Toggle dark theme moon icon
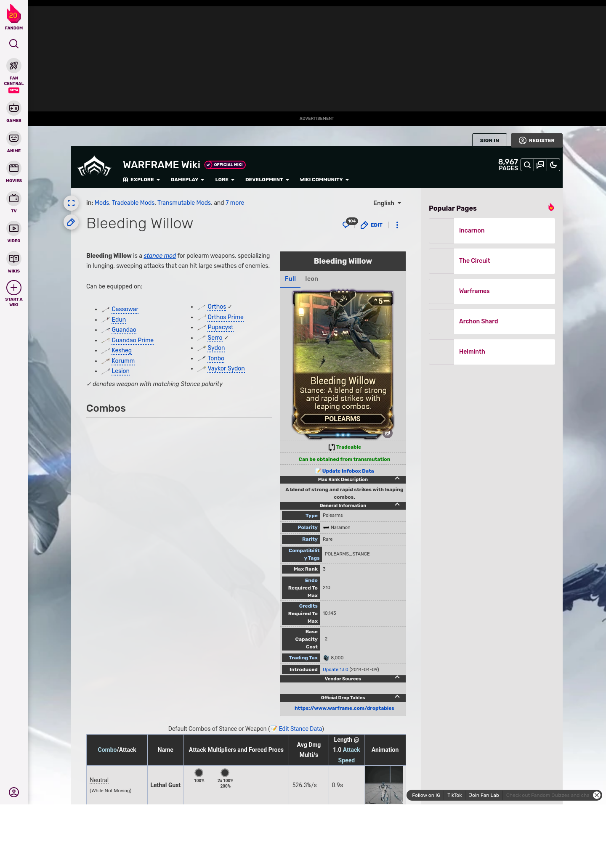Viewport: 606px width, 841px height. 553,165
